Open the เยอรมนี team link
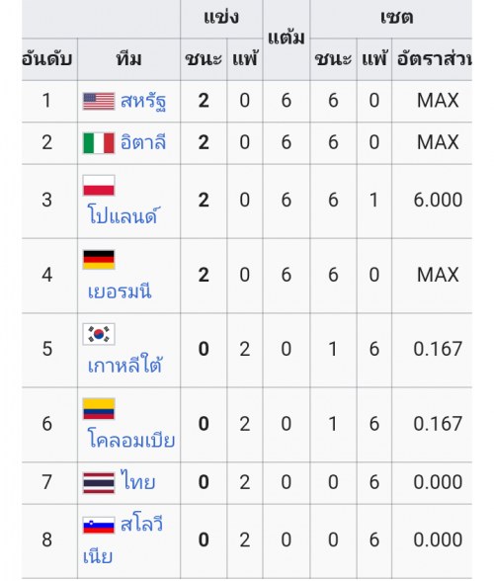This screenshot has height=581, width=494. click(x=120, y=291)
